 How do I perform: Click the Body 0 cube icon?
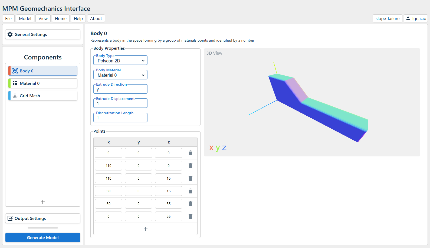pos(15,71)
